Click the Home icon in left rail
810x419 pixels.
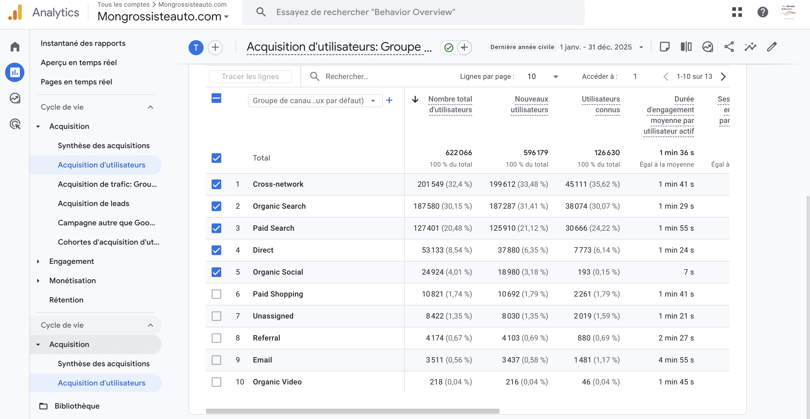pos(15,47)
